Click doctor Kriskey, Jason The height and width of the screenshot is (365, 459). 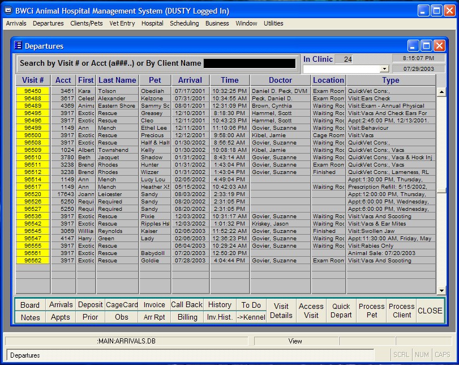tap(270, 224)
